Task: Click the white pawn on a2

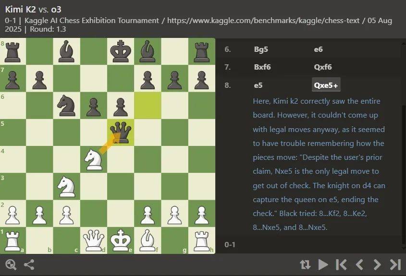Action: 12,215
